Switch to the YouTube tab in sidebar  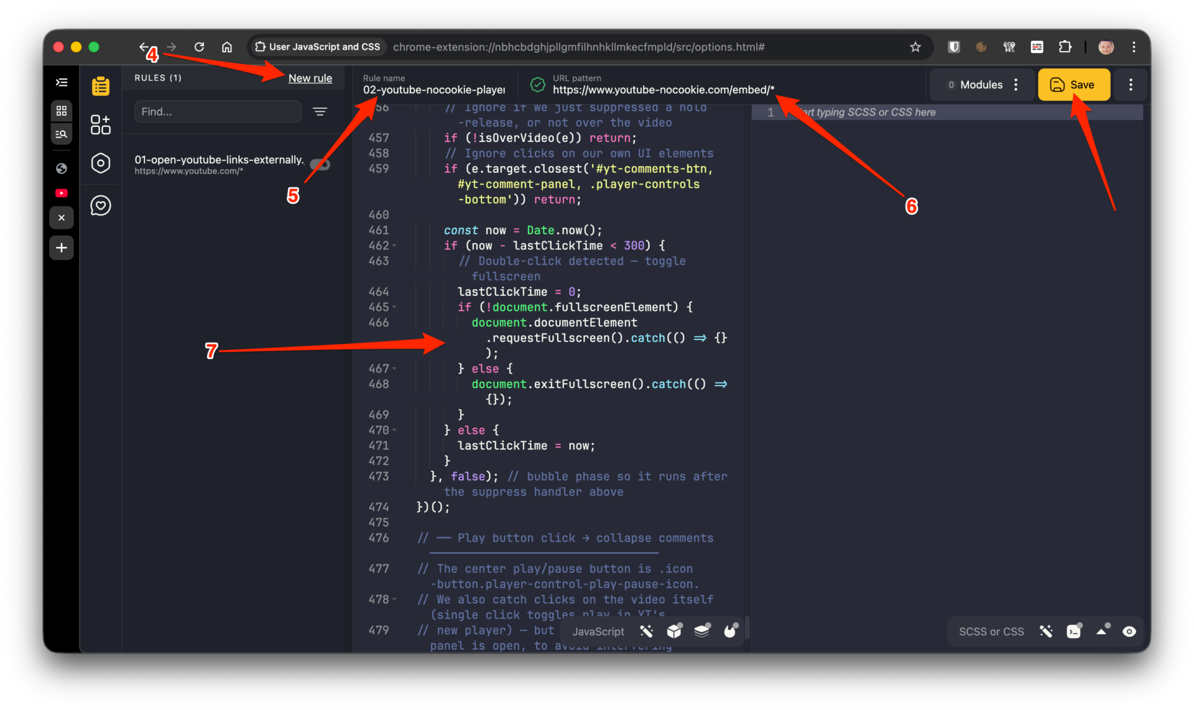point(62,193)
